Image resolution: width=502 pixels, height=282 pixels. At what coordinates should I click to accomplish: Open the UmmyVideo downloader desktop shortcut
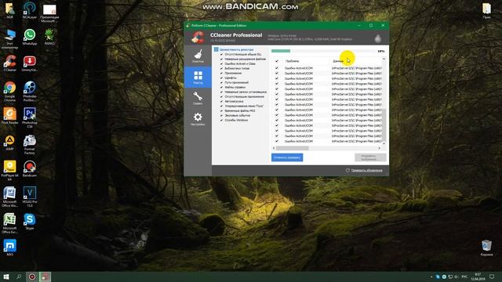point(30,63)
